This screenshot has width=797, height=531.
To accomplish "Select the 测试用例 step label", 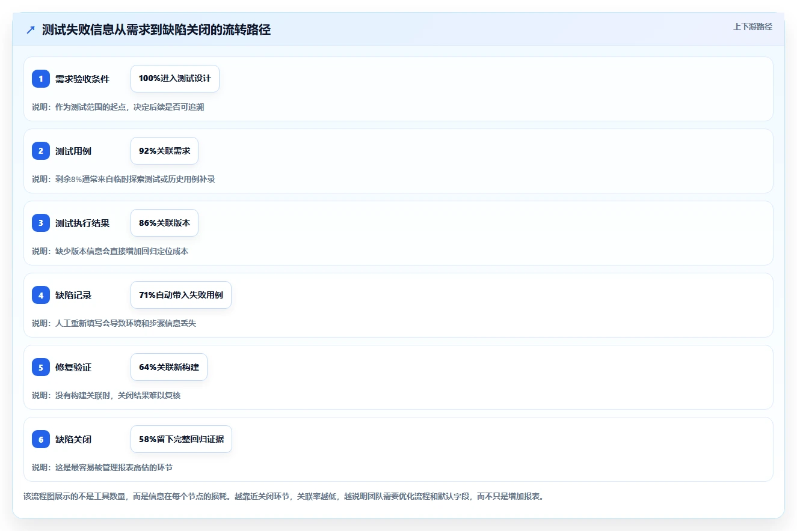I will 73,151.
